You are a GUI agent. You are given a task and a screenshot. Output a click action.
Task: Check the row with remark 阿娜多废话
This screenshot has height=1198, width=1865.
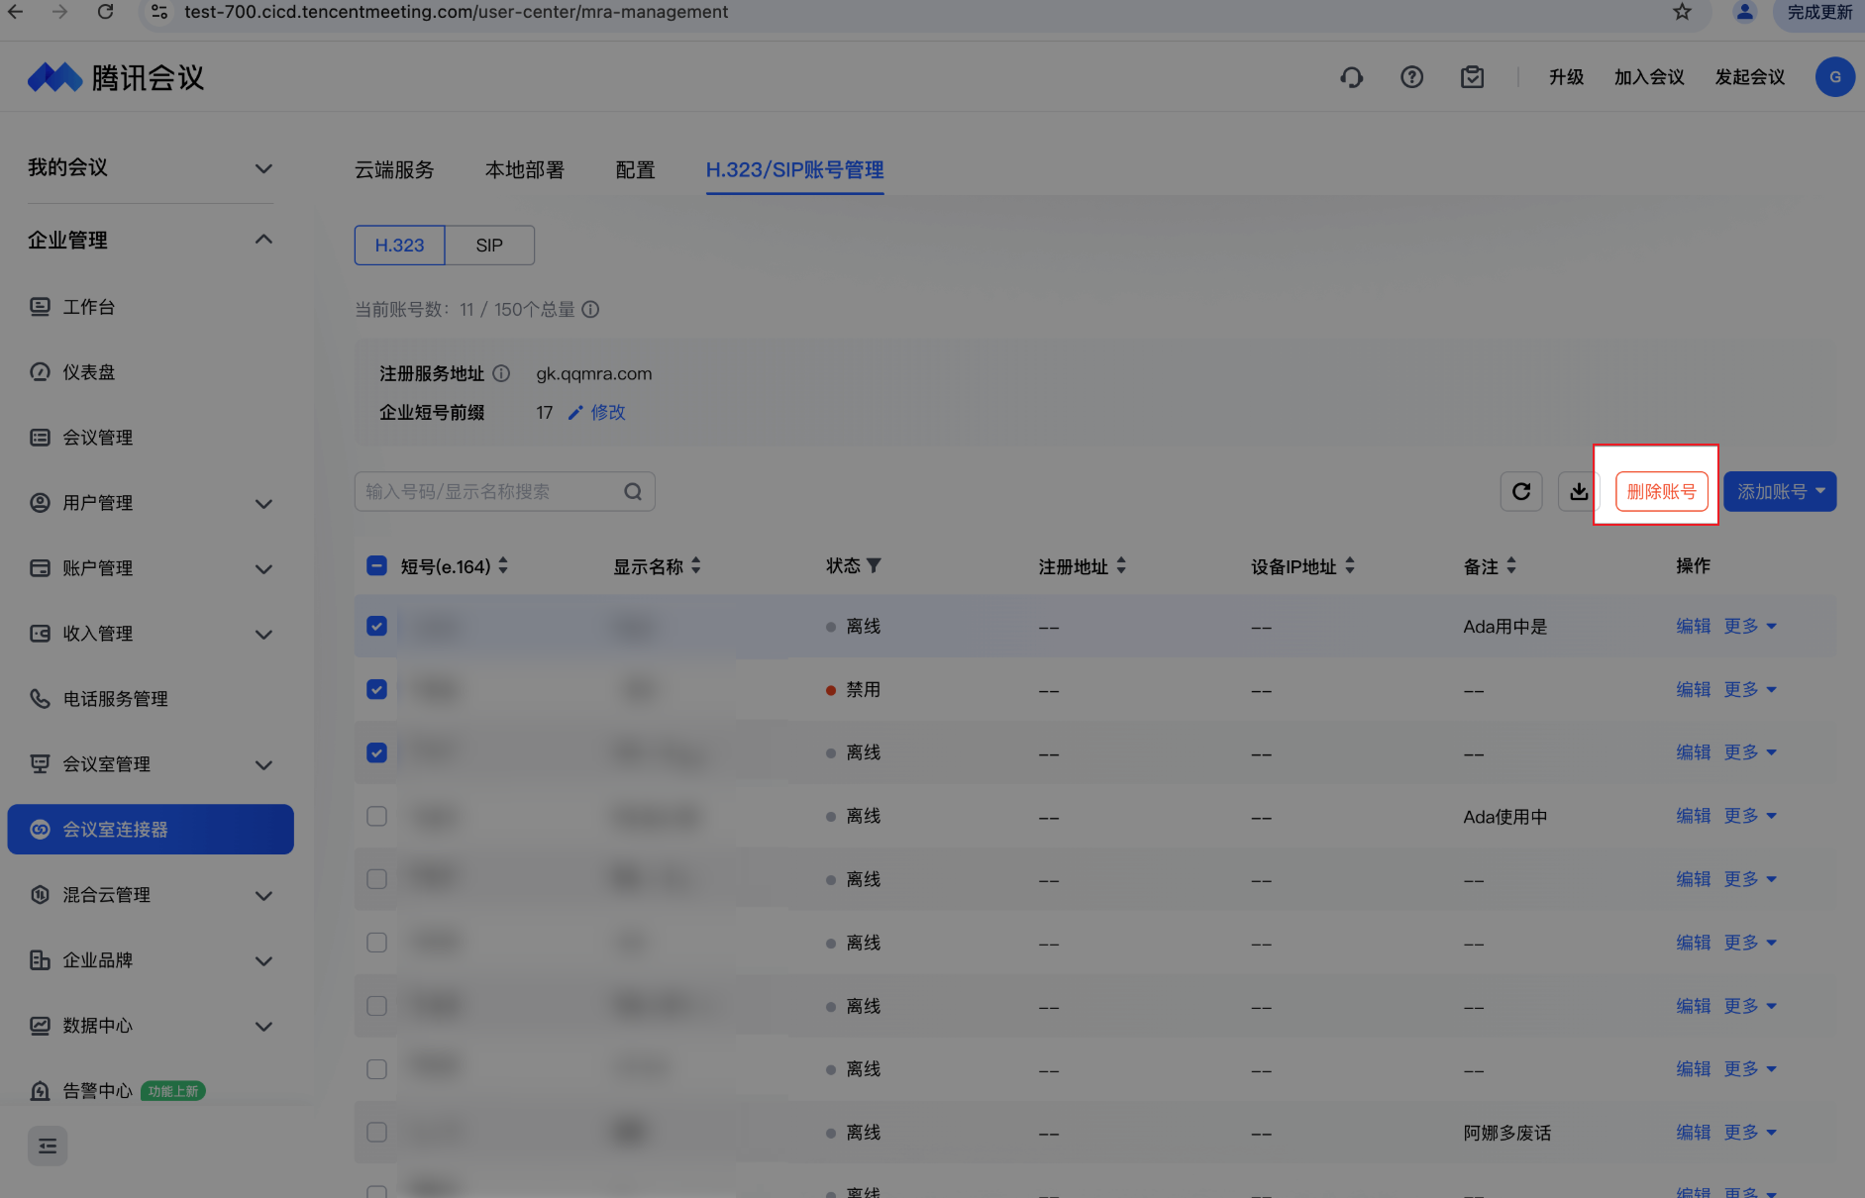376,1132
